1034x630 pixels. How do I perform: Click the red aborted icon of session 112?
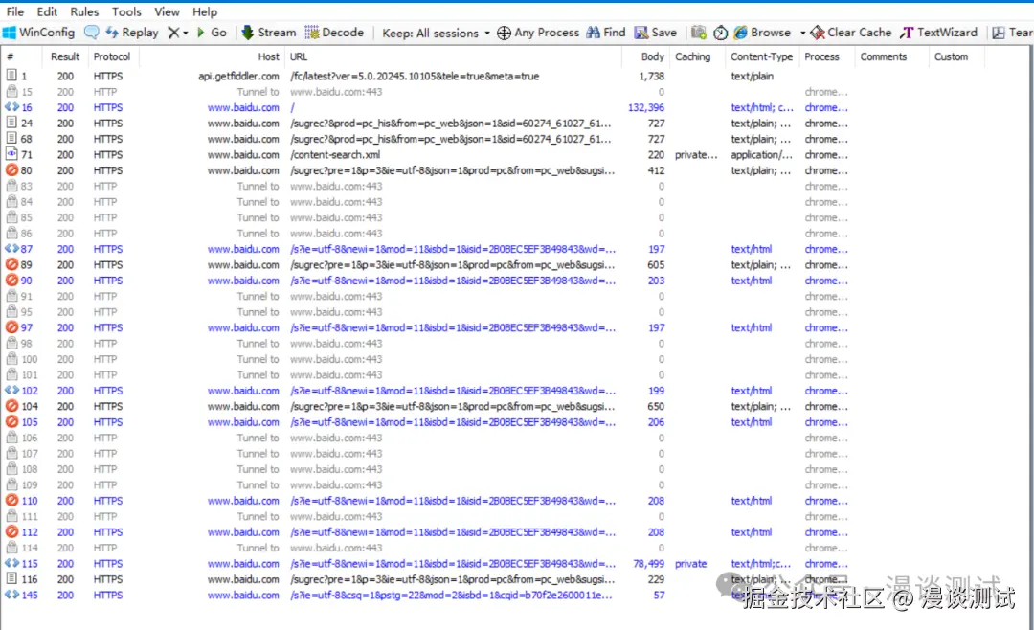pos(11,531)
